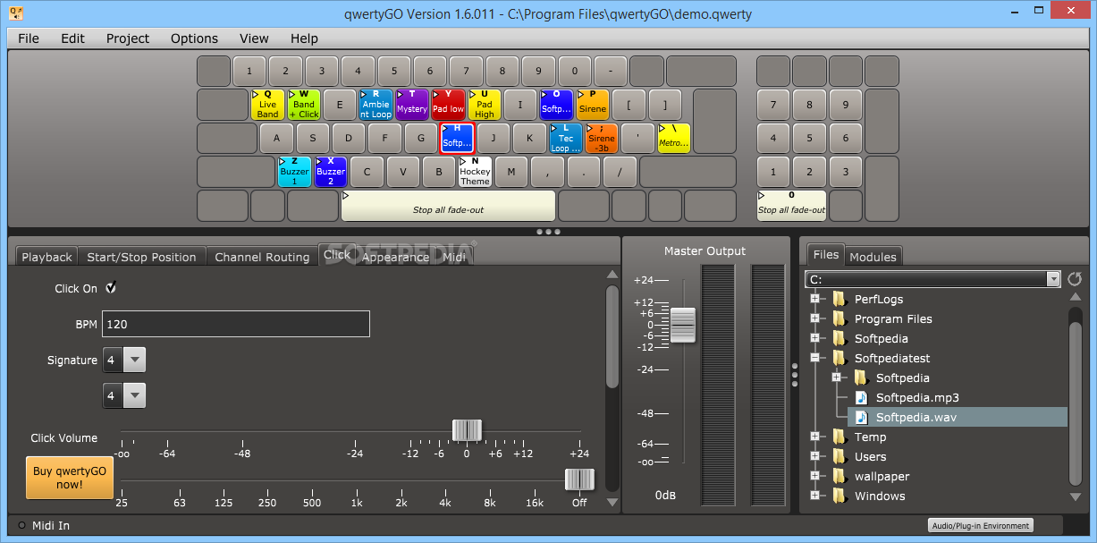
Task: Collapse the Softpediatest tree node
Action: point(814,358)
